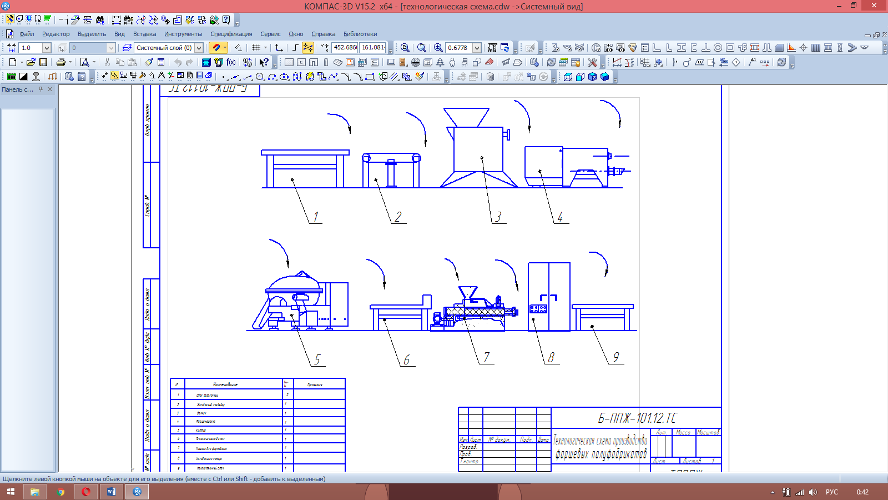Click the X coordinate field 452.686

pyautogui.click(x=345, y=48)
